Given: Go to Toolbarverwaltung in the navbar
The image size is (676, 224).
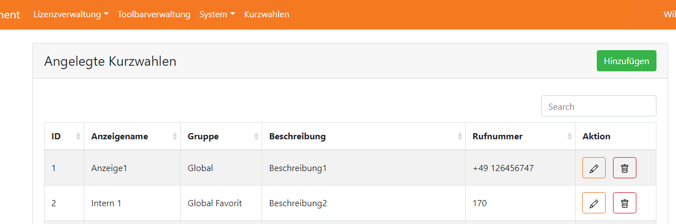Looking at the screenshot, I should point(154,14).
